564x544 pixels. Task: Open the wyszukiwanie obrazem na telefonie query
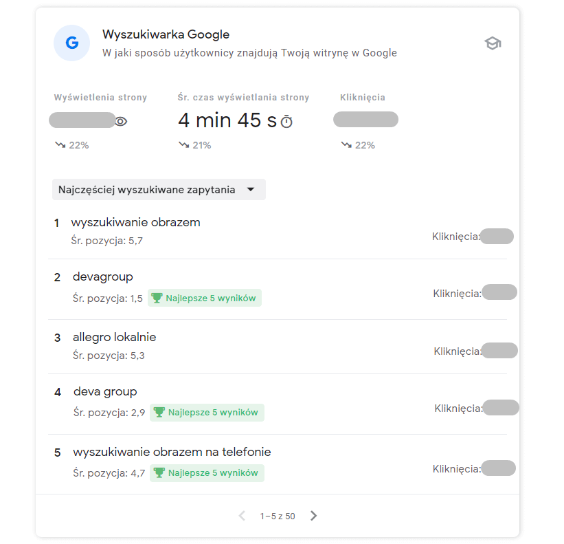(x=172, y=453)
